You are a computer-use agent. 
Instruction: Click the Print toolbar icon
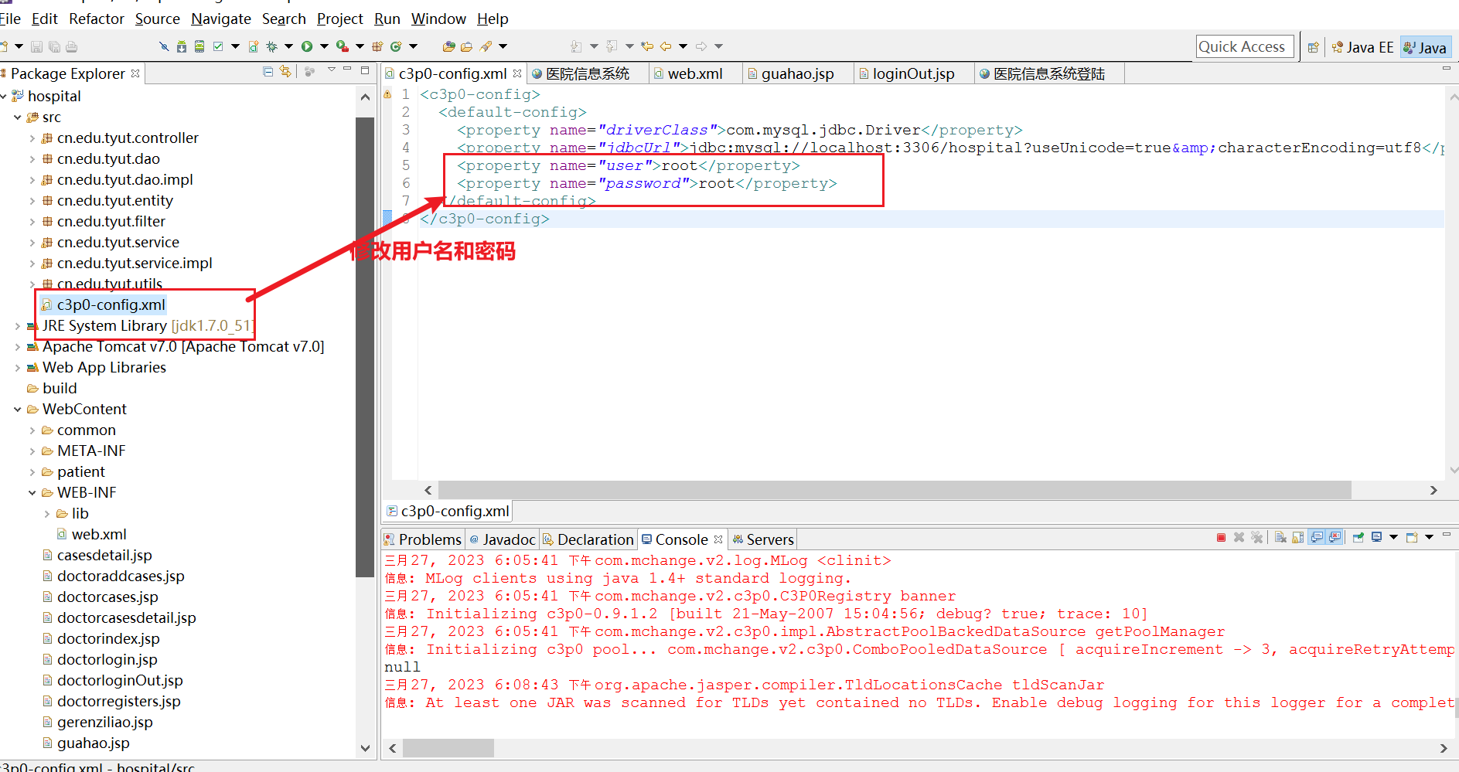pos(71,46)
